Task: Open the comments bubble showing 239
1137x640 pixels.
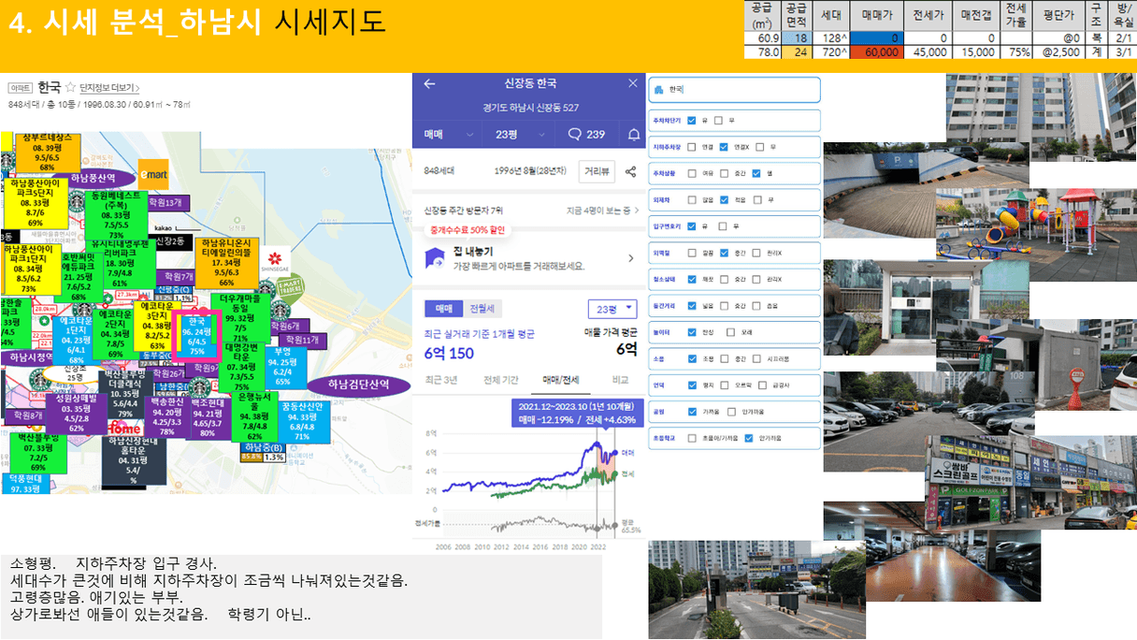Action: coord(586,135)
